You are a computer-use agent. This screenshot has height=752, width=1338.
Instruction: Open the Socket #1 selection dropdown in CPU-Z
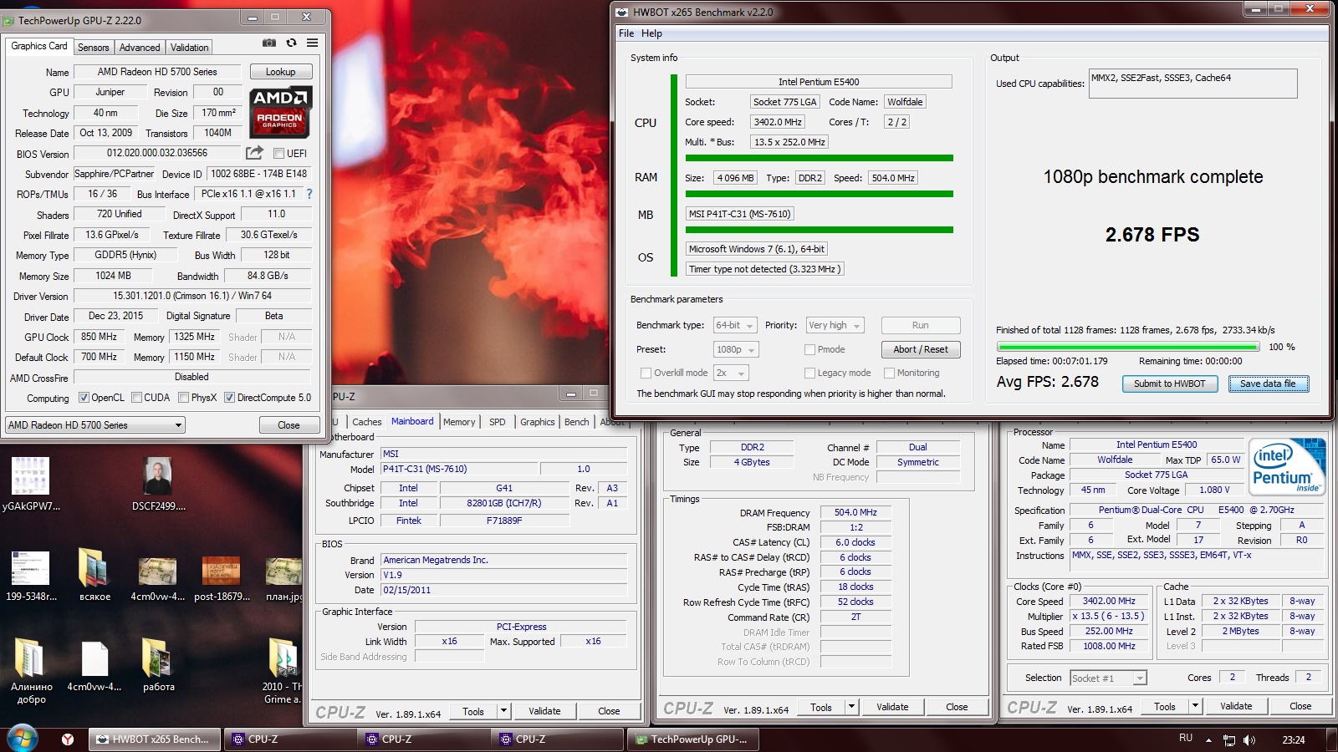(x=1108, y=678)
